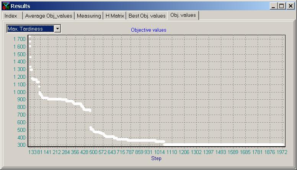The width and height of the screenshot is (297, 170).
Task: Click the 356 step axis label
Action: click(x=75, y=152)
